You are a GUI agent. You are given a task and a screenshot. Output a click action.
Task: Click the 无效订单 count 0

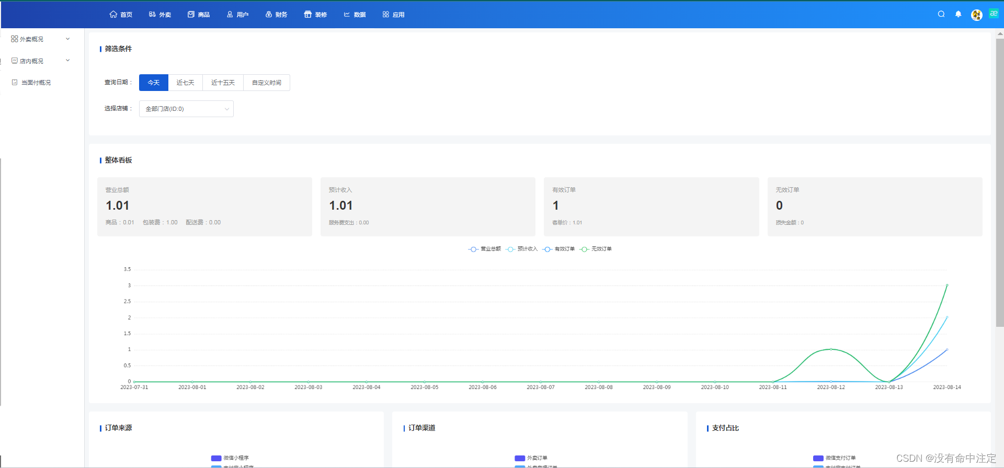(x=779, y=206)
